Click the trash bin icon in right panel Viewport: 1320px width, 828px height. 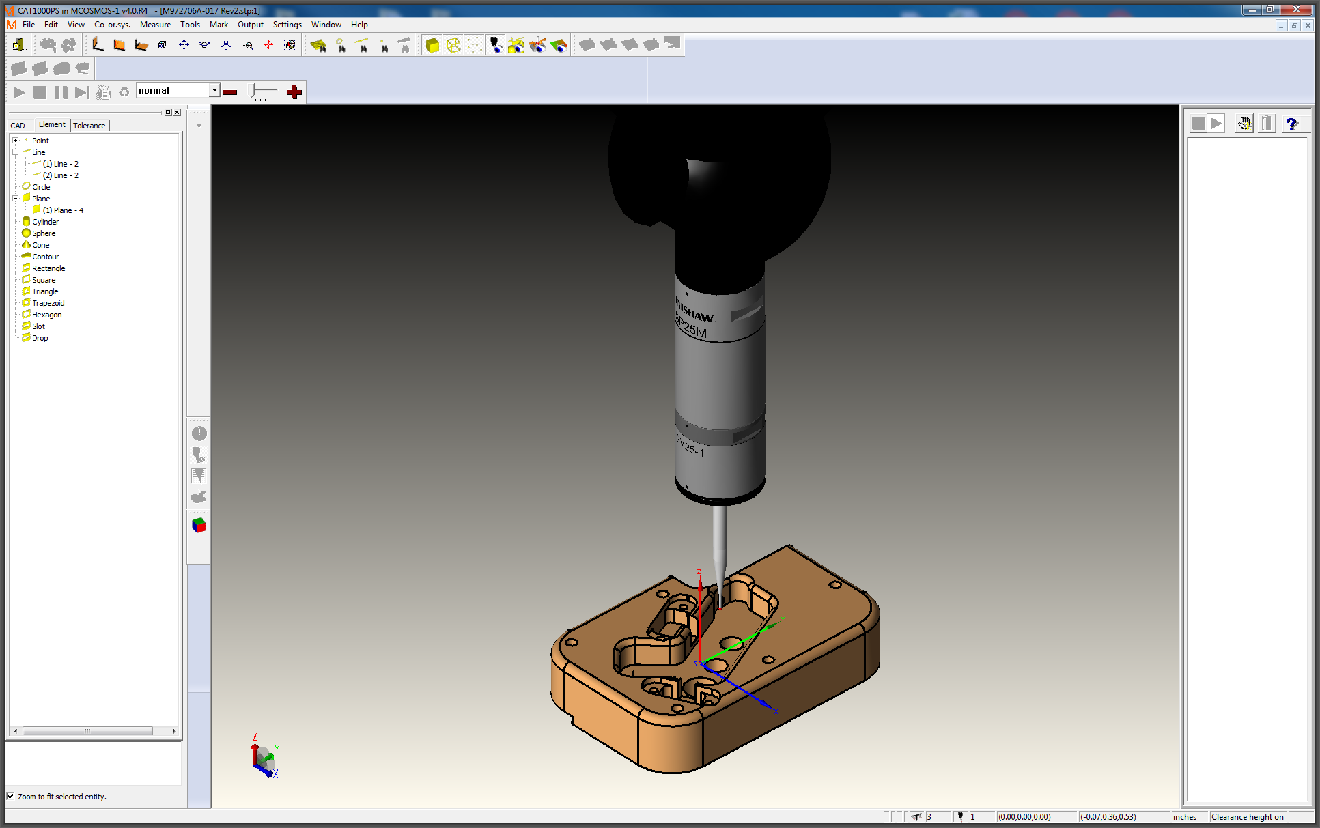1267,124
